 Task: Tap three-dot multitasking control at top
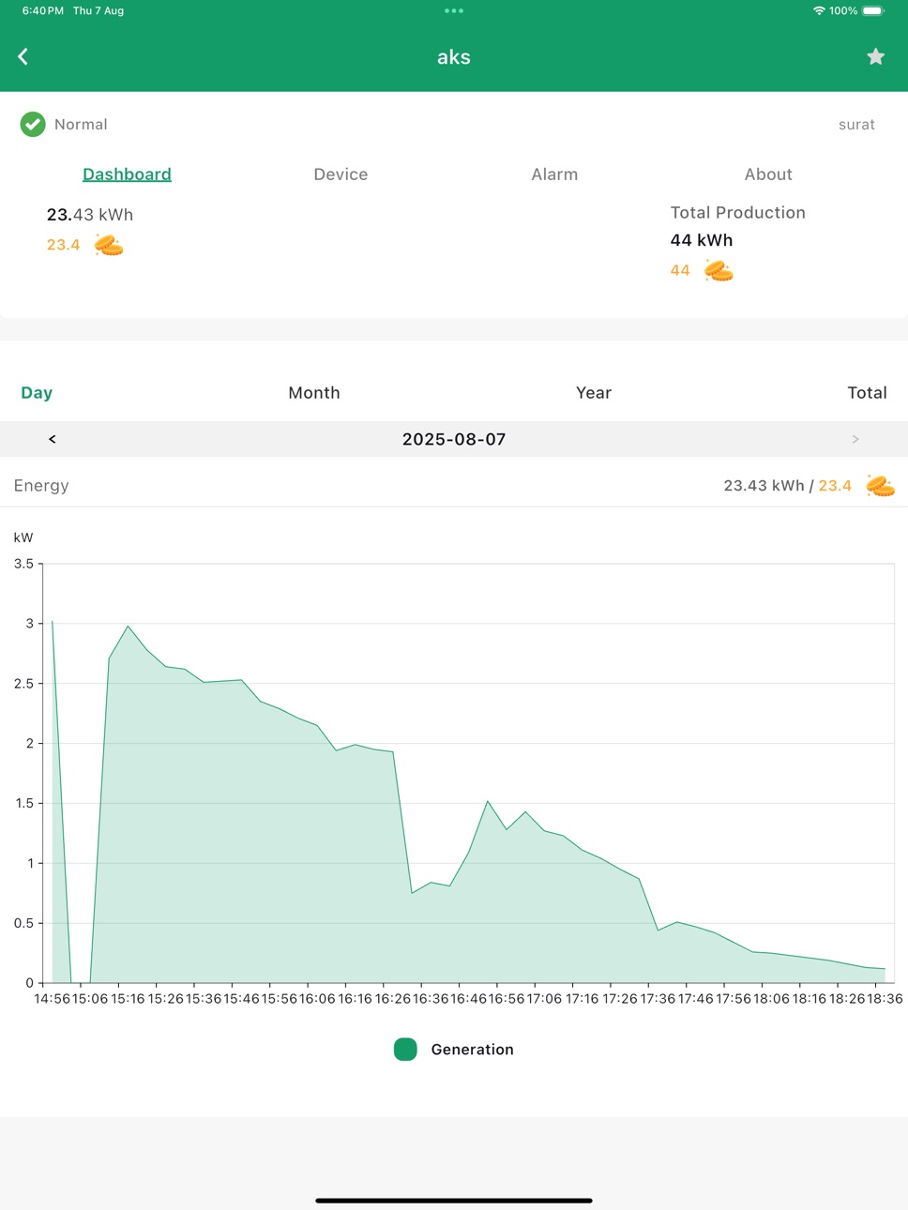(454, 11)
